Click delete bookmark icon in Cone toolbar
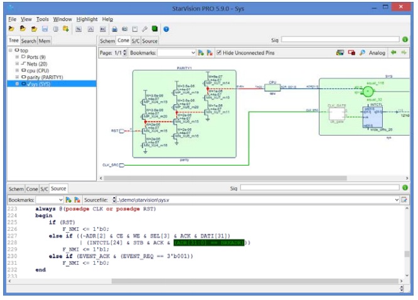Viewport: 418px width, 300px height. 210,53
